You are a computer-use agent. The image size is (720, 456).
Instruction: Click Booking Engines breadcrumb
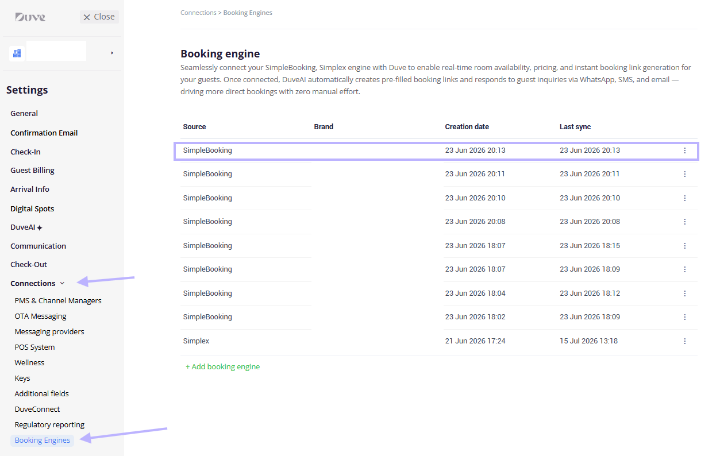pyautogui.click(x=248, y=13)
